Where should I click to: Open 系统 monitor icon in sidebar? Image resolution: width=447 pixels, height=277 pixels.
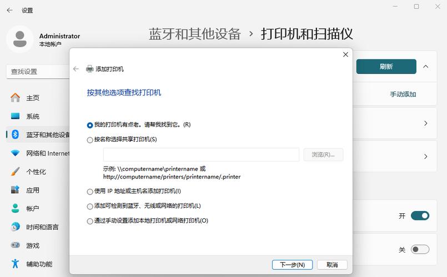click(16, 116)
